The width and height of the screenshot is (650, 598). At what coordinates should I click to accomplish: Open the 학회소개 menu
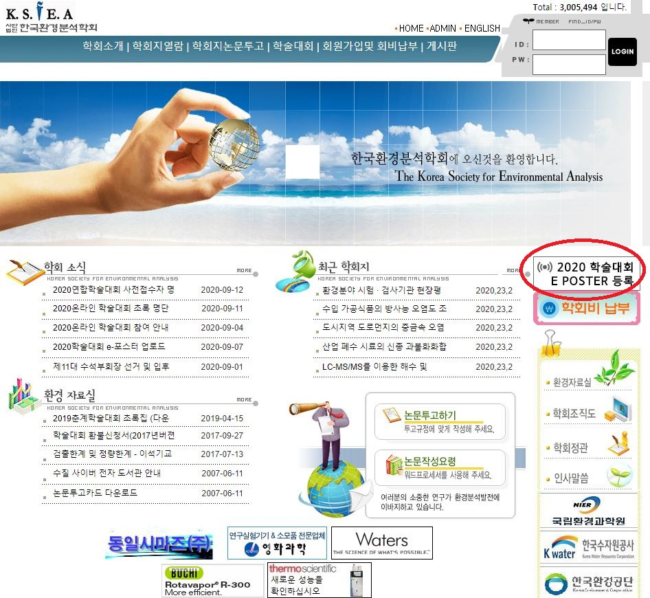pyautogui.click(x=102, y=47)
